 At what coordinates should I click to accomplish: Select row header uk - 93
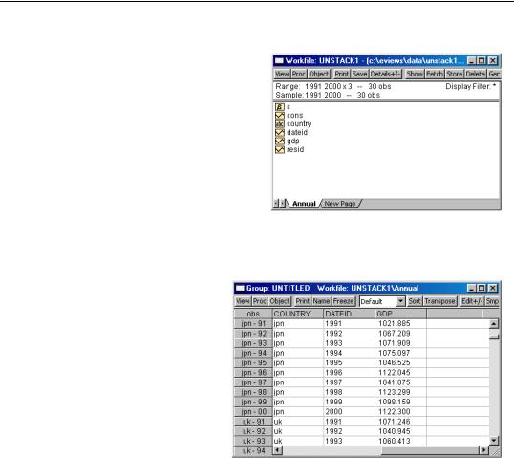click(x=253, y=442)
